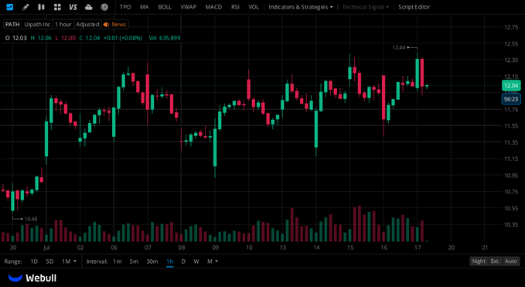
Task: Select the pencil drawing tool
Action: click(26, 7)
